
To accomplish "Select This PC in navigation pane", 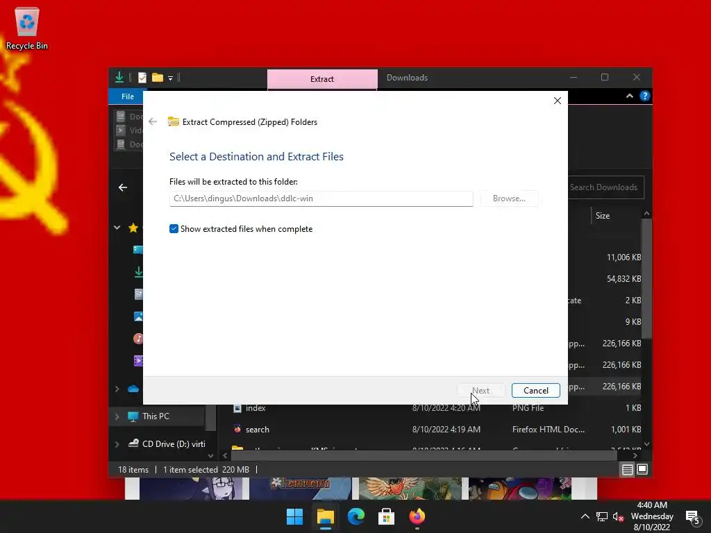I will 156,416.
